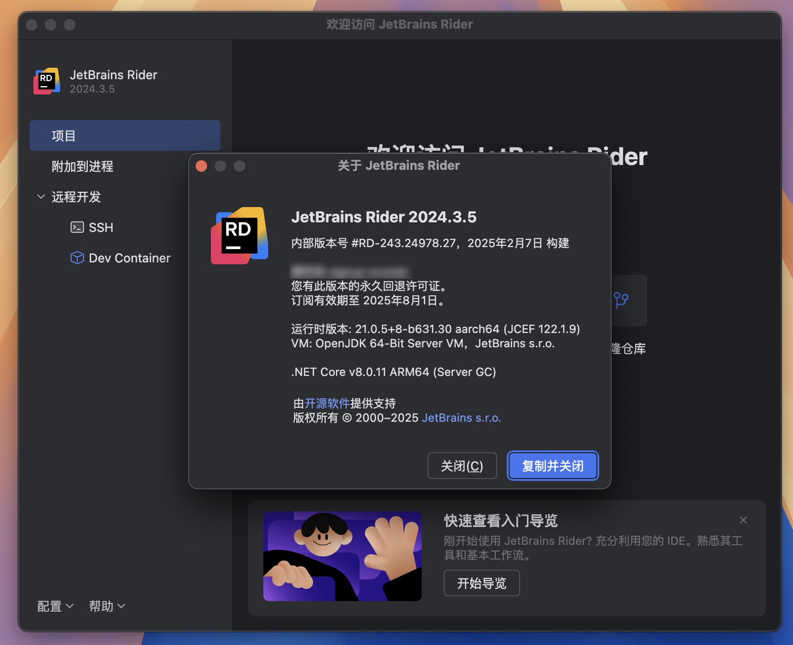Viewport: 793px width, 645px height.
Task: Click the 您有此版本的永久回退许可证 text
Action: click(370, 286)
